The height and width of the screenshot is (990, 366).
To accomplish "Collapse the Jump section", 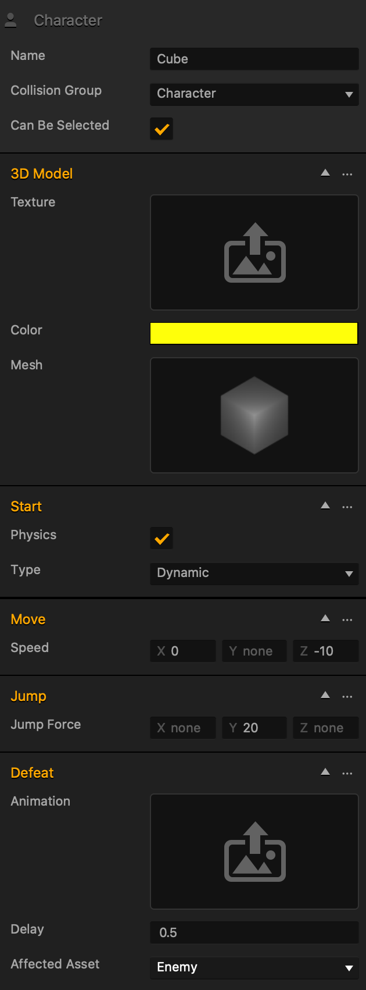I will click(325, 695).
